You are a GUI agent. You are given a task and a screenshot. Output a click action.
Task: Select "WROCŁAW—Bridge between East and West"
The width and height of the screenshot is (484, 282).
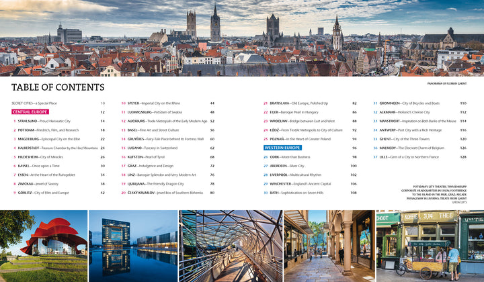coord(302,121)
